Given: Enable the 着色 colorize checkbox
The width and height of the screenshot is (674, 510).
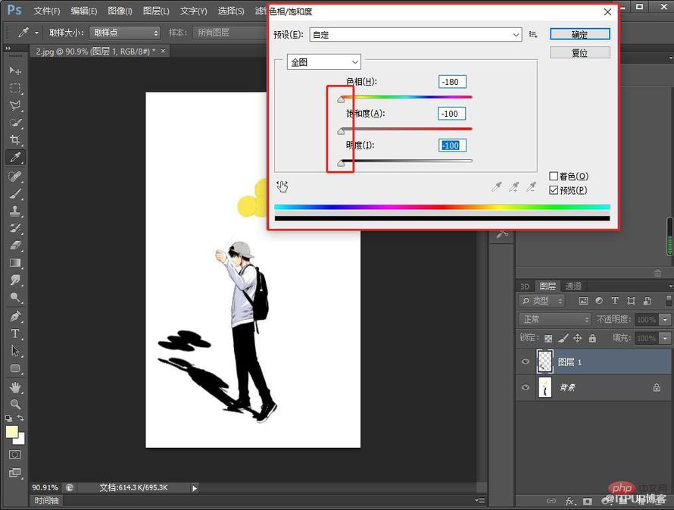Looking at the screenshot, I should (x=554, y=177).
